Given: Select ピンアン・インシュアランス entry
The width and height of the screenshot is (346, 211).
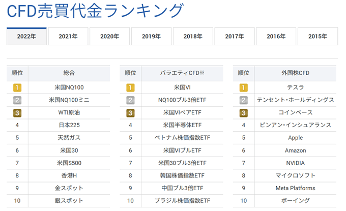Looking at the screenshot, I should point(296,125).
